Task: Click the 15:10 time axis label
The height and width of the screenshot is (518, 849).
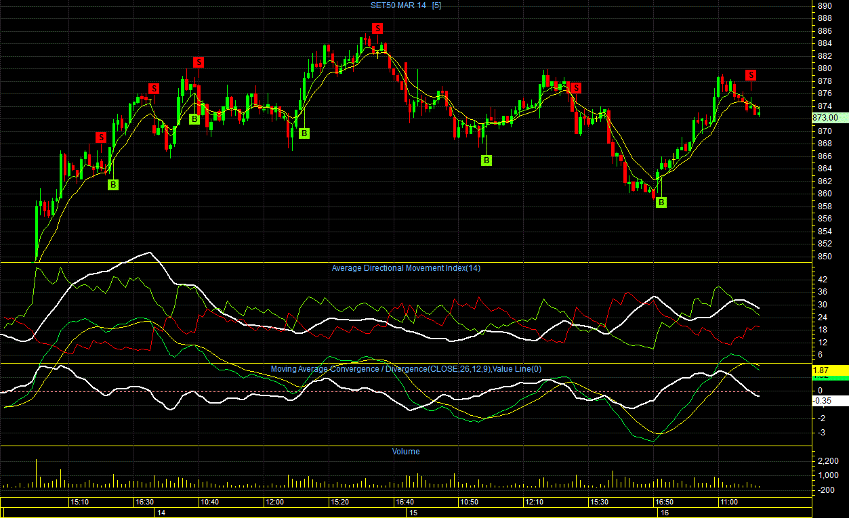Action: 81,502
